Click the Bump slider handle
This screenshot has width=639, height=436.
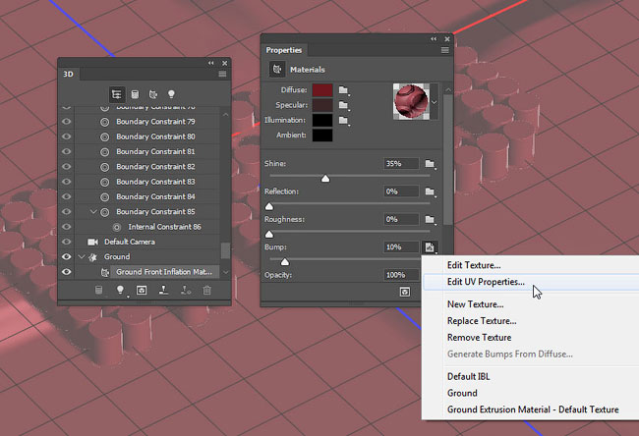285,262
